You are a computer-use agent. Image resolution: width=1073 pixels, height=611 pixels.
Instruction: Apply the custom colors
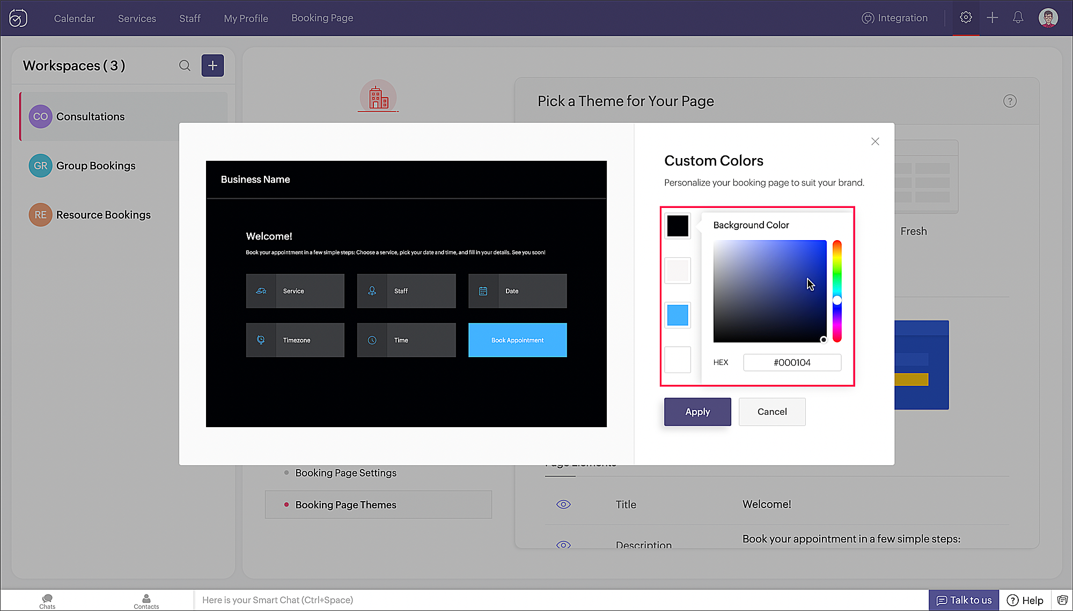point(697,412)
